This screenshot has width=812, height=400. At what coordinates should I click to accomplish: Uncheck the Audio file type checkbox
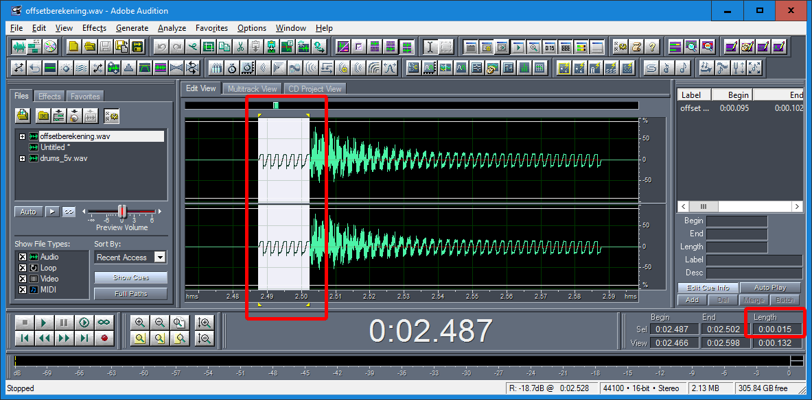pyautogui.click(x=22, y=257)
